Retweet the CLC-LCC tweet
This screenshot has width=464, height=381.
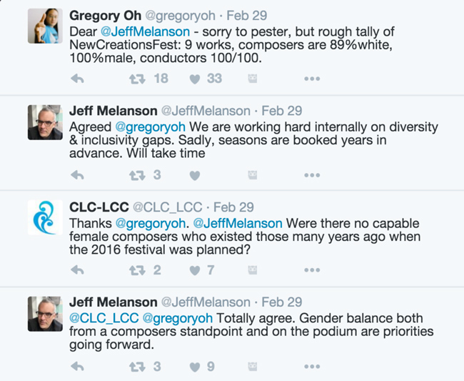click(137, 270)
